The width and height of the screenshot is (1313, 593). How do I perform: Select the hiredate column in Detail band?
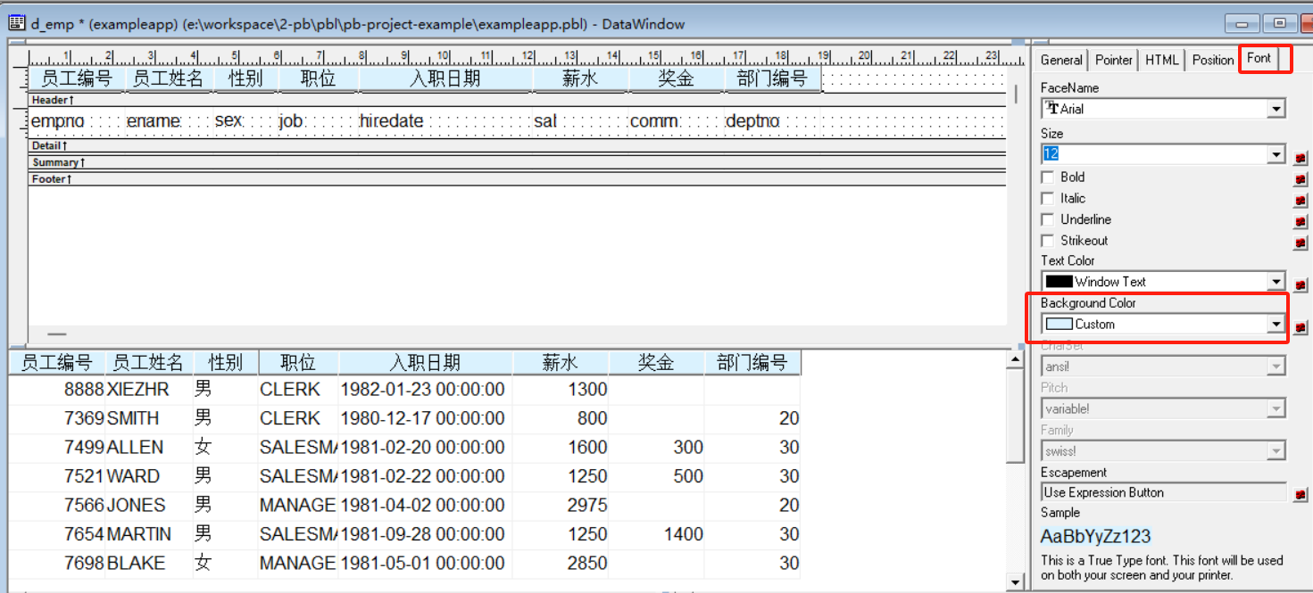point(445,121)
